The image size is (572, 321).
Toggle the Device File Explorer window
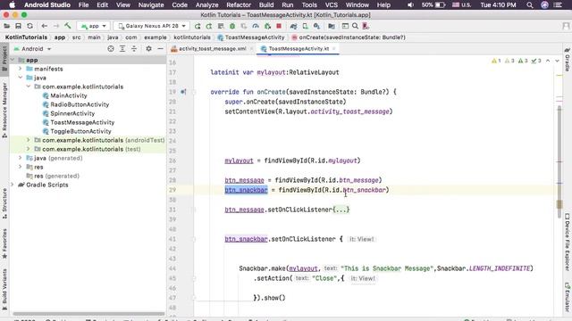(x=568, y=242)
